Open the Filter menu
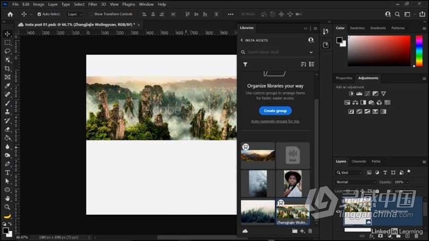This screenshot has width=429, height=241. [x=93, y=4]
